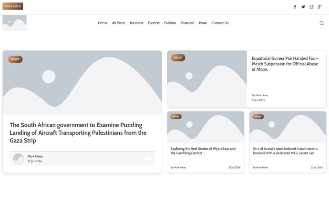This screenshot has height=205, width=329.
Task: Click author name Mark Hines beside avatar
Action: (x=35, y=156)
